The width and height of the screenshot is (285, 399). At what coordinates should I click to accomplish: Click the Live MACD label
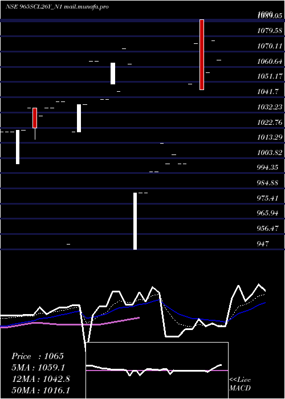coord(240,384)
